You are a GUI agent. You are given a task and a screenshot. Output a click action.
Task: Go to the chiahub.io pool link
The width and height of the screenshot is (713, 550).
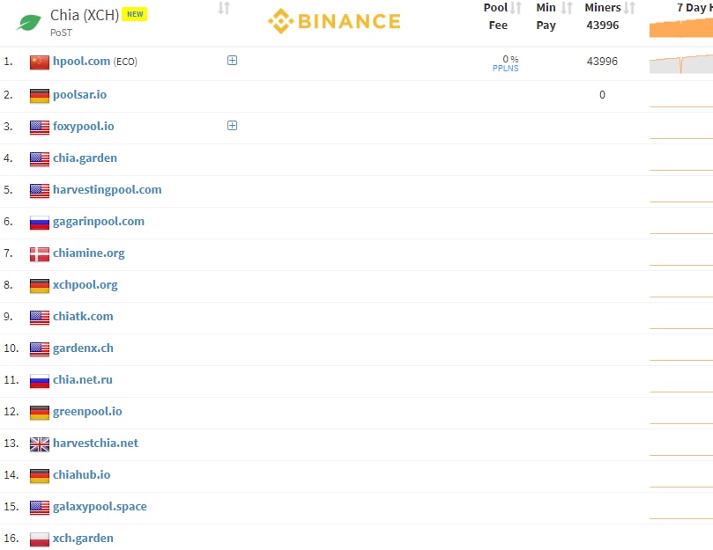tap(81, 474)
